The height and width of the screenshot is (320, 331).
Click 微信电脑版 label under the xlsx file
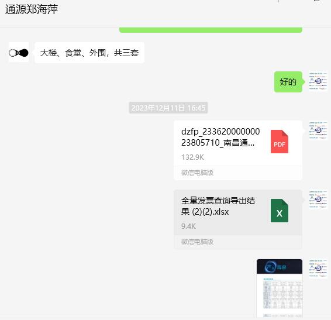(197, 242)
